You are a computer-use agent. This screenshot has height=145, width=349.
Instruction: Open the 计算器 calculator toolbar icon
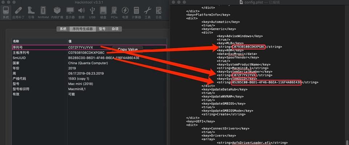coord(136,12)
